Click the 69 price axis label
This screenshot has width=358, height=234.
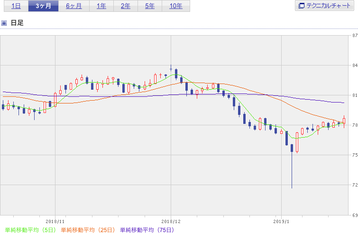(x=355, y=215)
